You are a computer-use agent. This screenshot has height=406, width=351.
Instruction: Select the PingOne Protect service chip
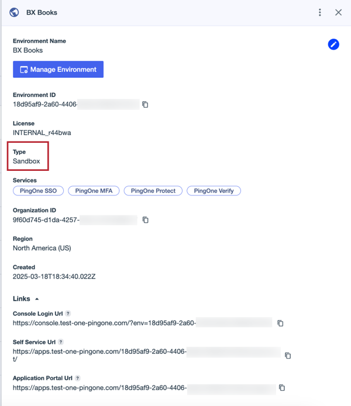point(153,191)
